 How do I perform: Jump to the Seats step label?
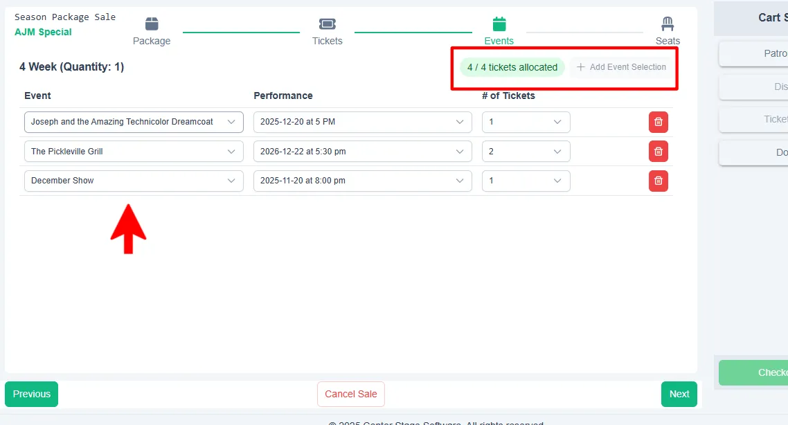(x=668, y=42)
